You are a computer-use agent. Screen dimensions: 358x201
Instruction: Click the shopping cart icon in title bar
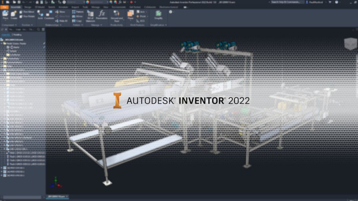tap(330, 2)
